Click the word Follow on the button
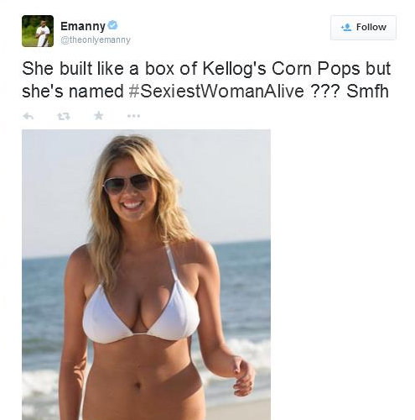Viewport: 415px width, 420px height. [x=371, y=27]
